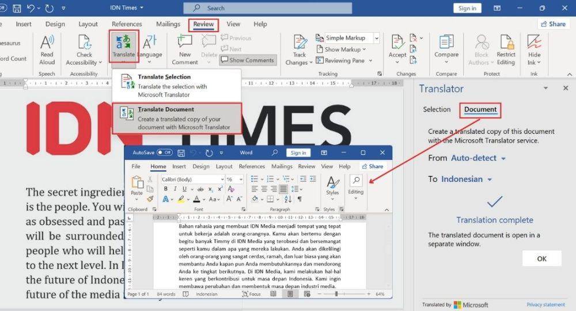Click OK in the Translator pane
Image resolution: width=576 pixels, height=311 pixels.
[542, 259]
